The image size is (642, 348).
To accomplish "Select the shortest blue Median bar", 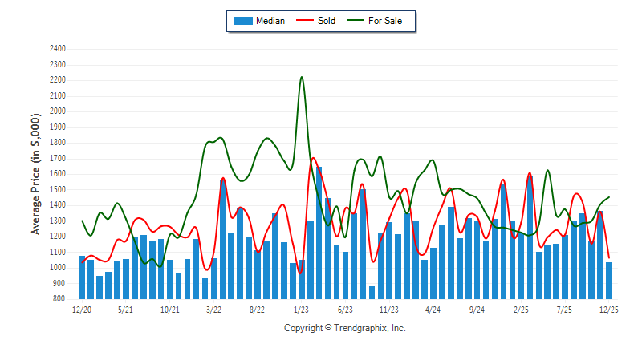I will (x=372, y=293).
